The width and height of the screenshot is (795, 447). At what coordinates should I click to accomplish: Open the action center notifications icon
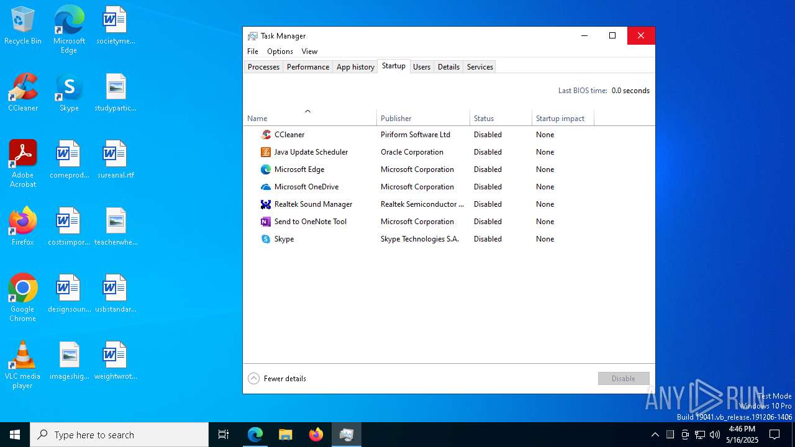(775, 435)
